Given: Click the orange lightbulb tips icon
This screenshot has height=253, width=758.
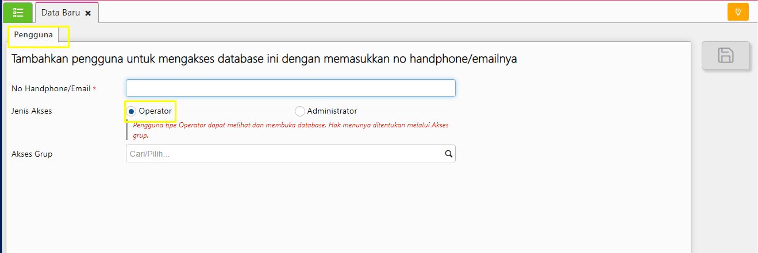Looking at the screenshot, I should (738, 12).
